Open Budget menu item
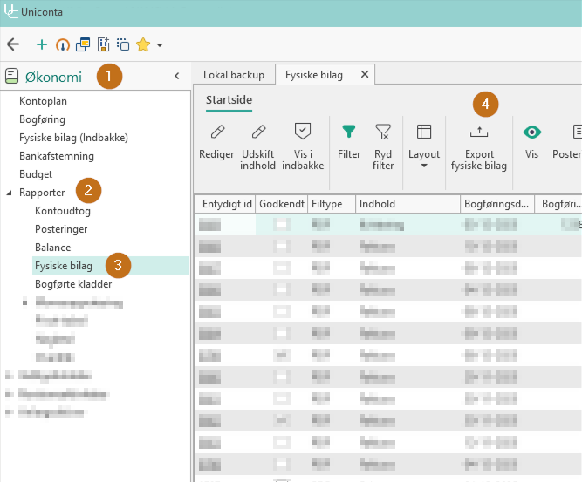The width and height of the screenshot is (582, 482). 36,174
